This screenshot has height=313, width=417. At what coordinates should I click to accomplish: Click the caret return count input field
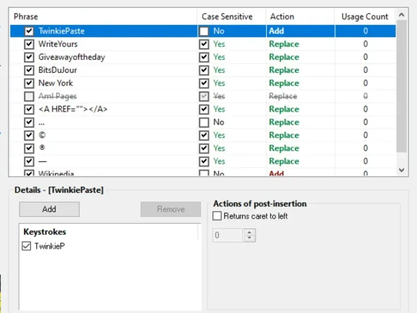(228, 235)
